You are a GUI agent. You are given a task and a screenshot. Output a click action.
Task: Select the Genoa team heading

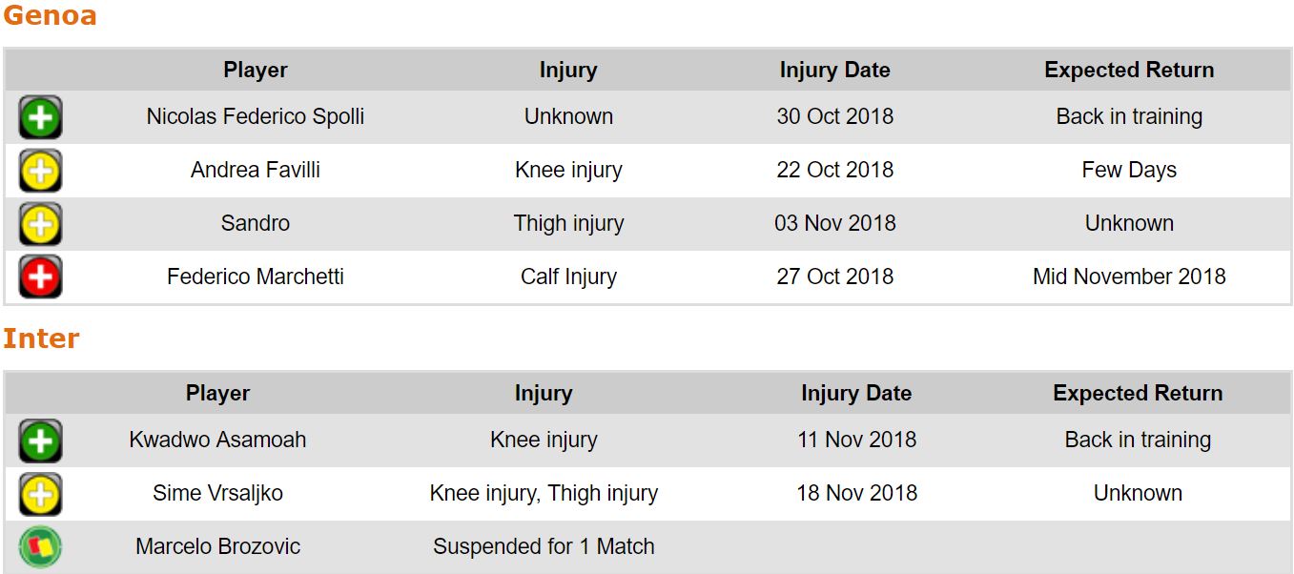coord(50,16)
